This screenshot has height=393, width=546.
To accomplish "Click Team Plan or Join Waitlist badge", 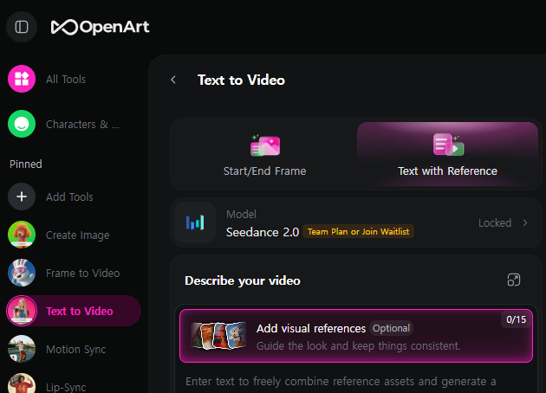I will click(358, 232).
